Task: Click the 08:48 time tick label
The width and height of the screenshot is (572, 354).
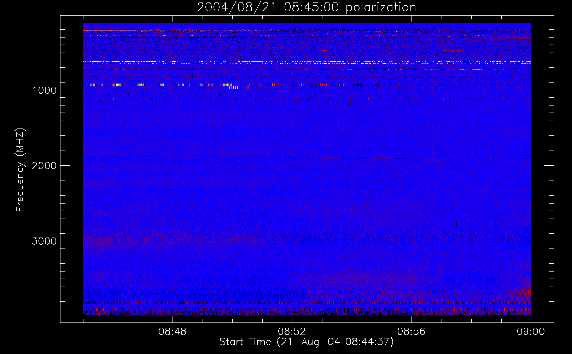Action: [x=173, y=332]
